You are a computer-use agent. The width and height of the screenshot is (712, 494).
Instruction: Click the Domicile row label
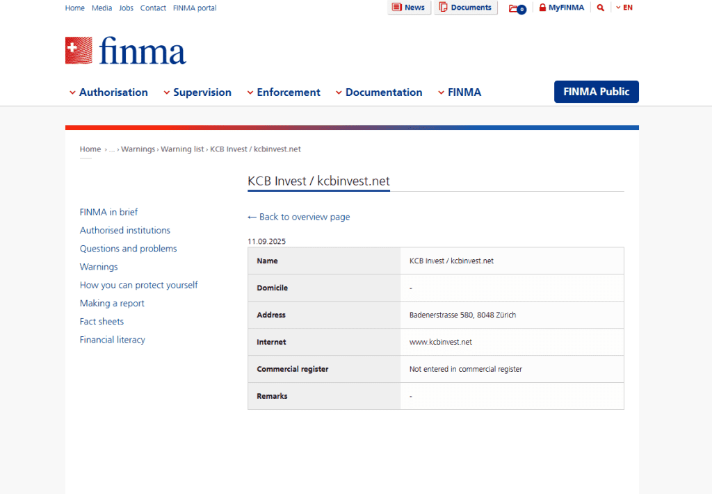[272, 288]
